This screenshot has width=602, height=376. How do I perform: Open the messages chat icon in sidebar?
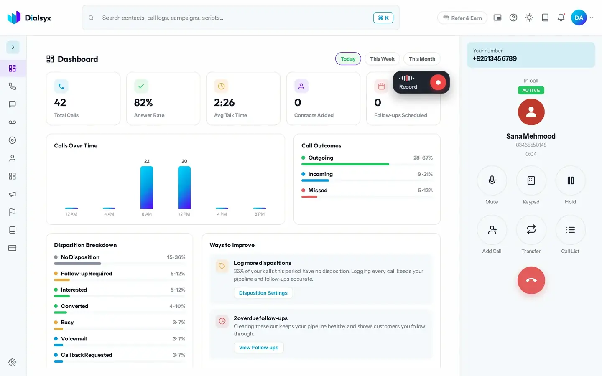(x=13, y=104)
